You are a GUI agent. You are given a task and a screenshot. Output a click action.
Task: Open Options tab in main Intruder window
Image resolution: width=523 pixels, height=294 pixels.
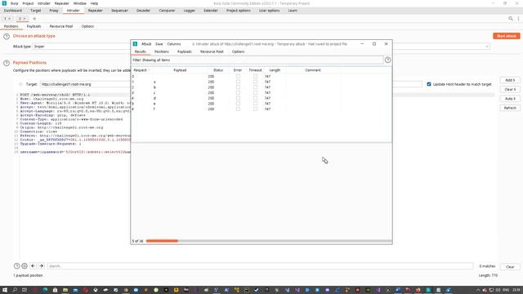point(87,26)
